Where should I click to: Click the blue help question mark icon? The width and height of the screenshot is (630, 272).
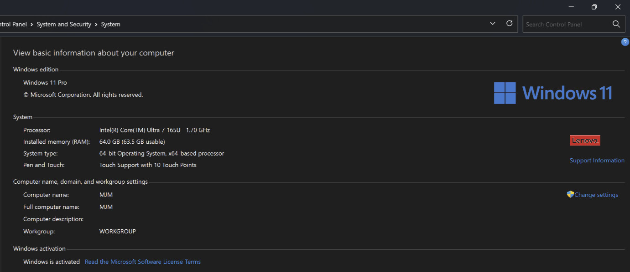click(x=625, y=42)
